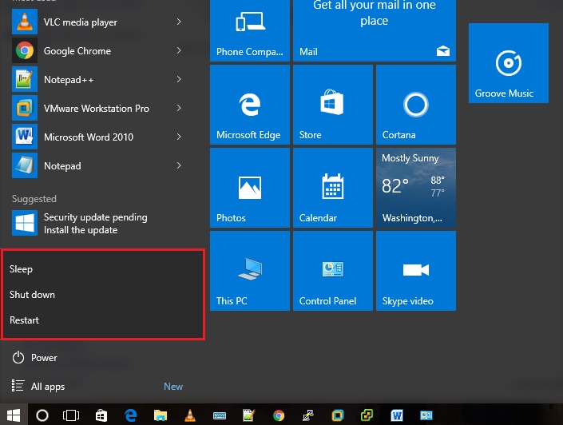Viewport: 563px width, 425px height.
Task: Expand Microsoft Word 2010 jump list arrow
Action: (x=179, y=137)
